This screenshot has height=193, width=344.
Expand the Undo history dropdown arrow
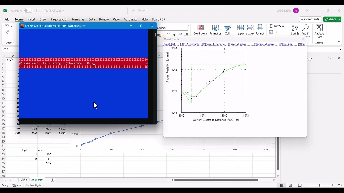pos(11,26)
